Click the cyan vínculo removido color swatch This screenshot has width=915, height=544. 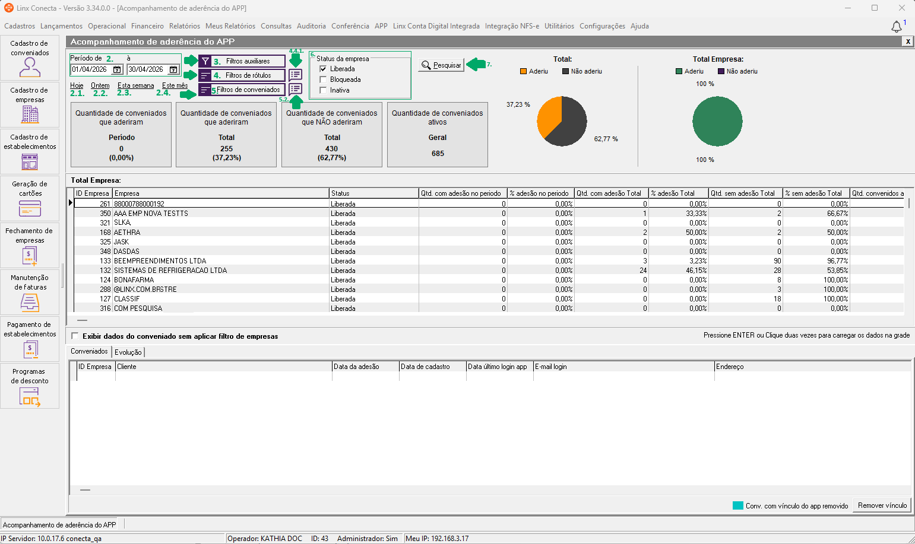pos(737,505)
